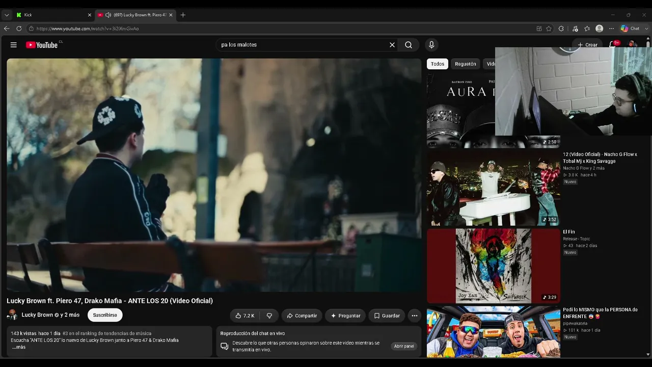The image size is (652, 367).
Task: Open the Nacho G Flow channel link
Action: tap(584, 168)
